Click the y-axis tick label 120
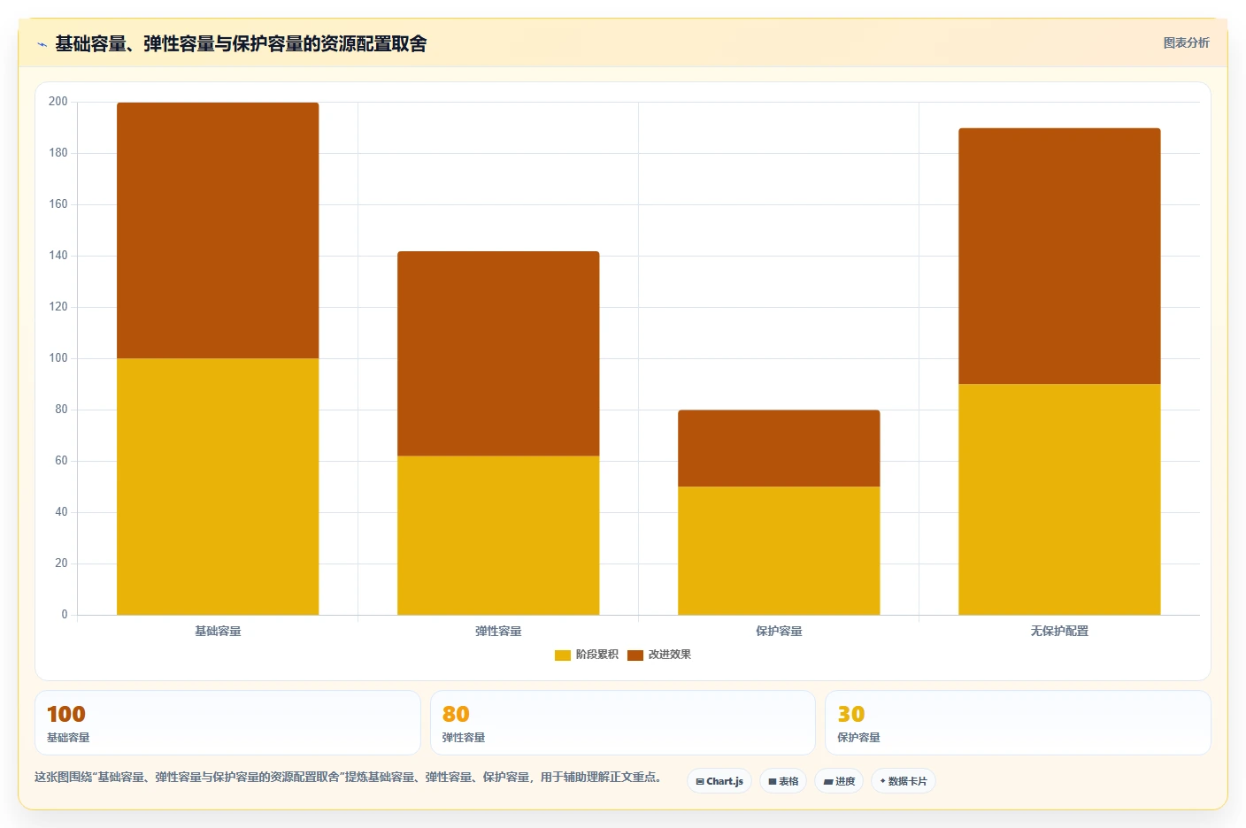This screenshot has height=828, width=1246. point(58,307)
